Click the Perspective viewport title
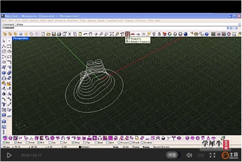 20,38
